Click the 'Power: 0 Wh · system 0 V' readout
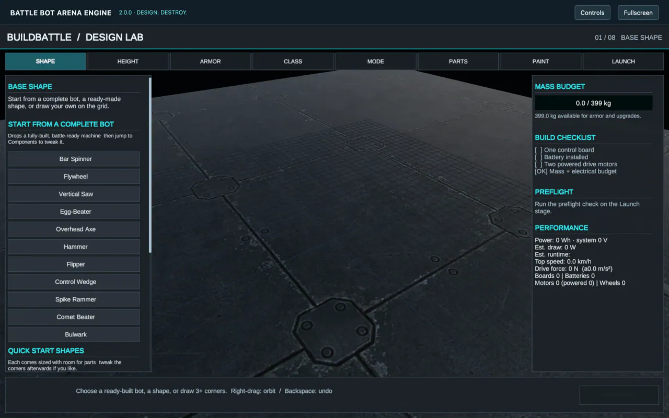 571,240
